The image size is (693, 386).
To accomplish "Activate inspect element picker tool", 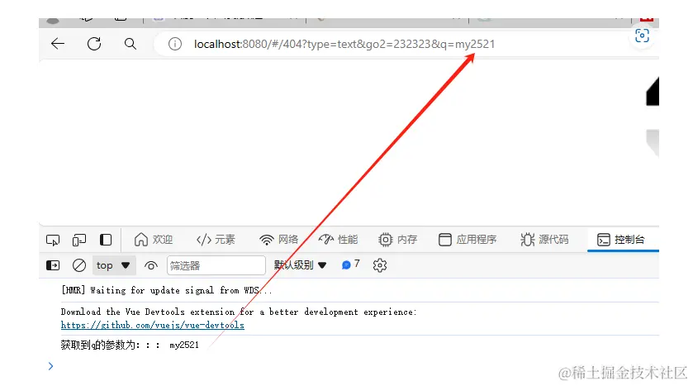I will 53,240.
